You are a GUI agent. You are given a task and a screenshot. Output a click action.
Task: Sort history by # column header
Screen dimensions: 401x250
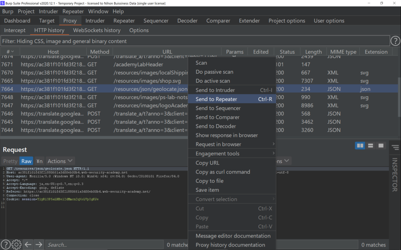click(10, 52)
